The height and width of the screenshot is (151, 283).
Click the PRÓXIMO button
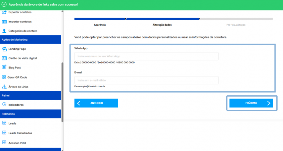251,103
